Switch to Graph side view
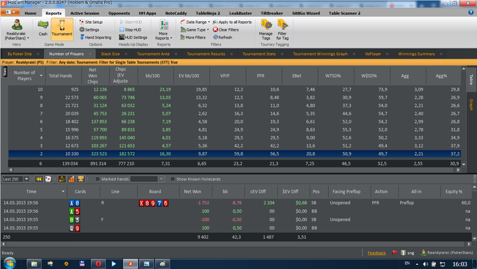Viewport: 477px width, 269px height. click(471, 104)
